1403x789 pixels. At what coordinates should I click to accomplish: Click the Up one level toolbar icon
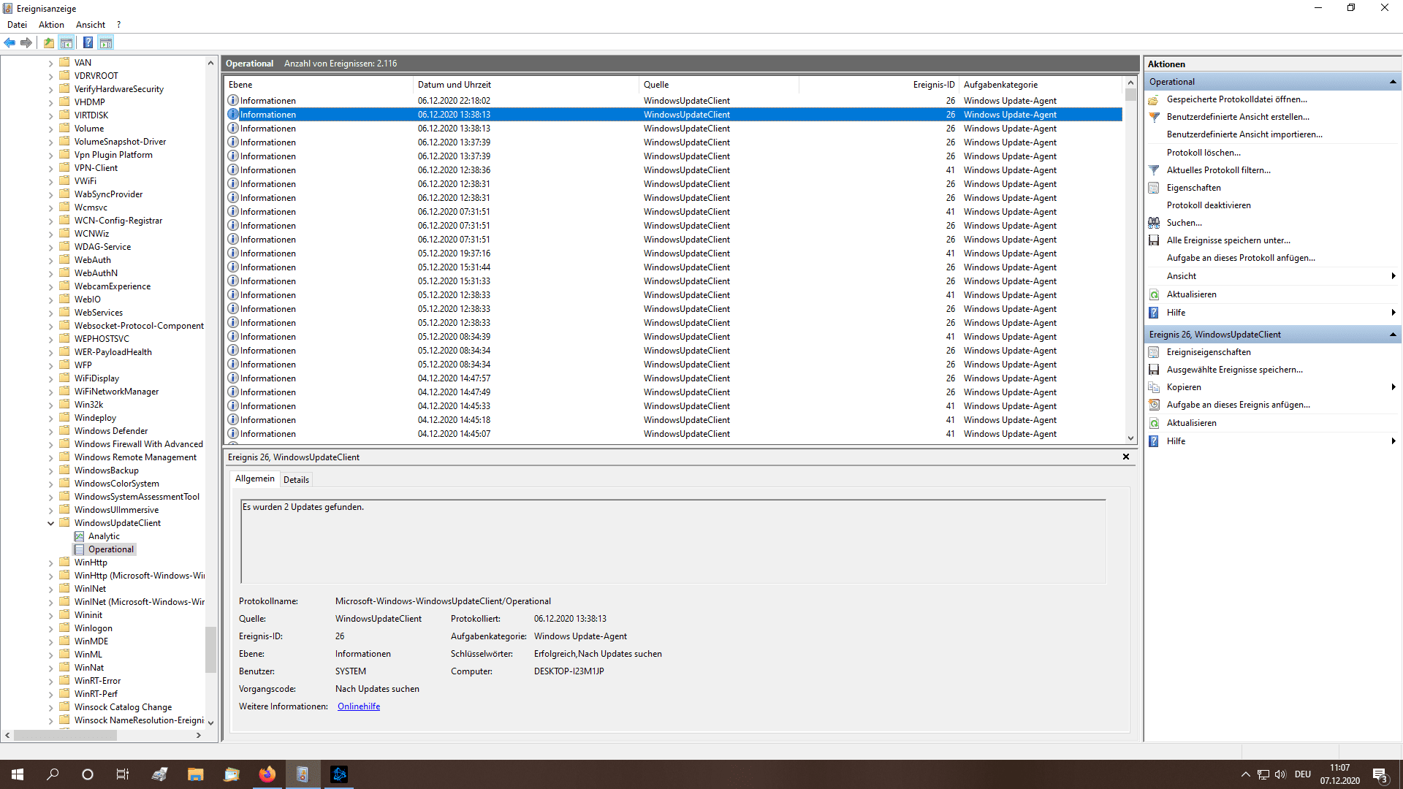tap(49, 42)
